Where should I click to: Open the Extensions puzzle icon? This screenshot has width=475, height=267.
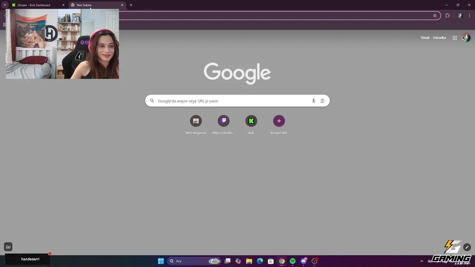coord(447,16)
